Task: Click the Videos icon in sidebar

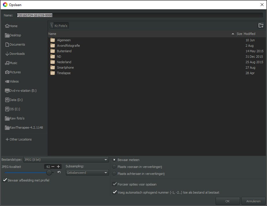Action: 7,81
